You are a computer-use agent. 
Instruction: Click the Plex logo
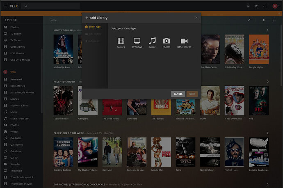[14, 6]
